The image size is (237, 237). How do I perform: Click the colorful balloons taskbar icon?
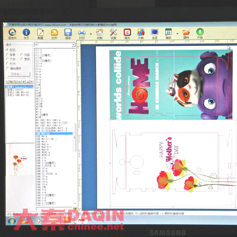pos(25,221)
